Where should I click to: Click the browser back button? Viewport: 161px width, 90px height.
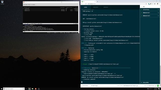(x=82, y=4)
